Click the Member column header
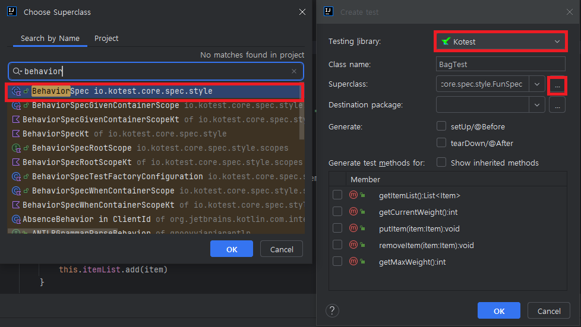This screenshot has width=581, height=327. (x=365, y=179)
